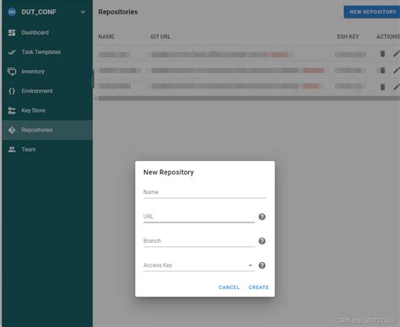Focus the URL input field
Image resolution: width=400 pixels, height=327 pixels.
[x=199, y=217]
